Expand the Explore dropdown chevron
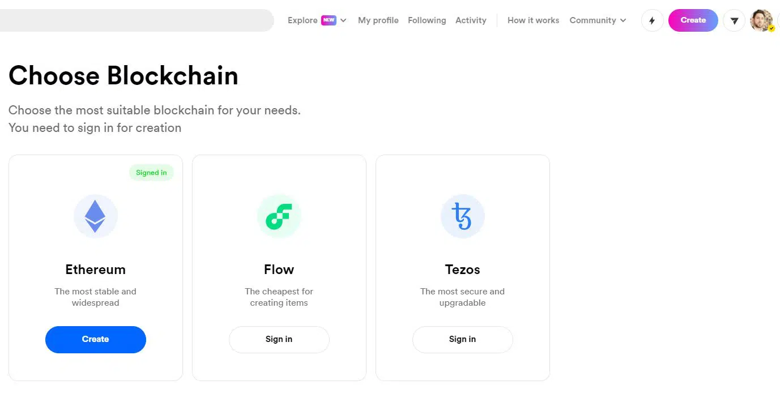The width and height of the screenshot is (780, 402). click(343, 20)
